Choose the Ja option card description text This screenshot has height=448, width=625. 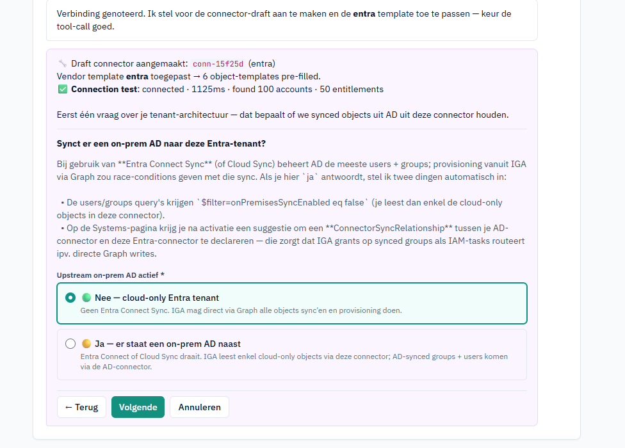point(294,362)
